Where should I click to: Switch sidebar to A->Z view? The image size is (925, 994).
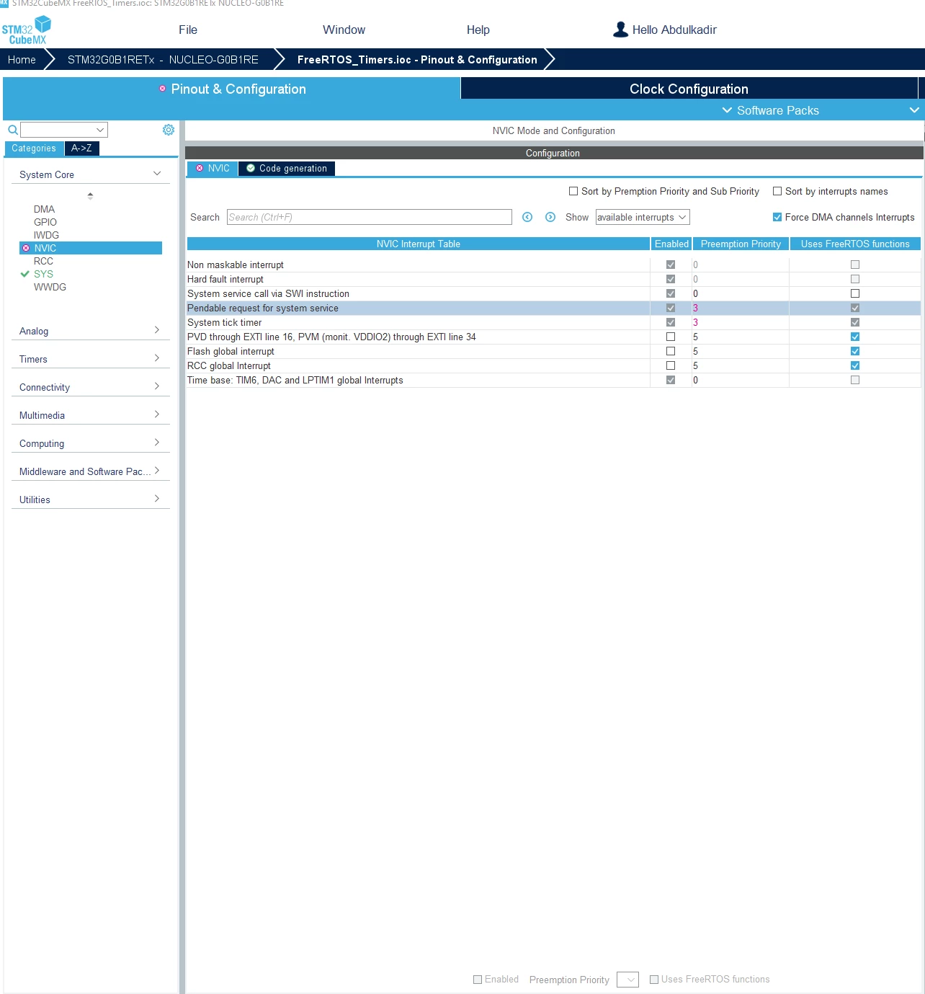pyautogui.click(x=81, y=148)
